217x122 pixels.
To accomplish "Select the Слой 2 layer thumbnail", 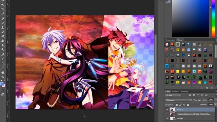I will click(x=173, y=110).
